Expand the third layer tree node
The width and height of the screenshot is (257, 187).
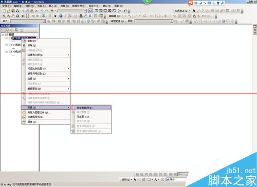click(x=7, y=52)
